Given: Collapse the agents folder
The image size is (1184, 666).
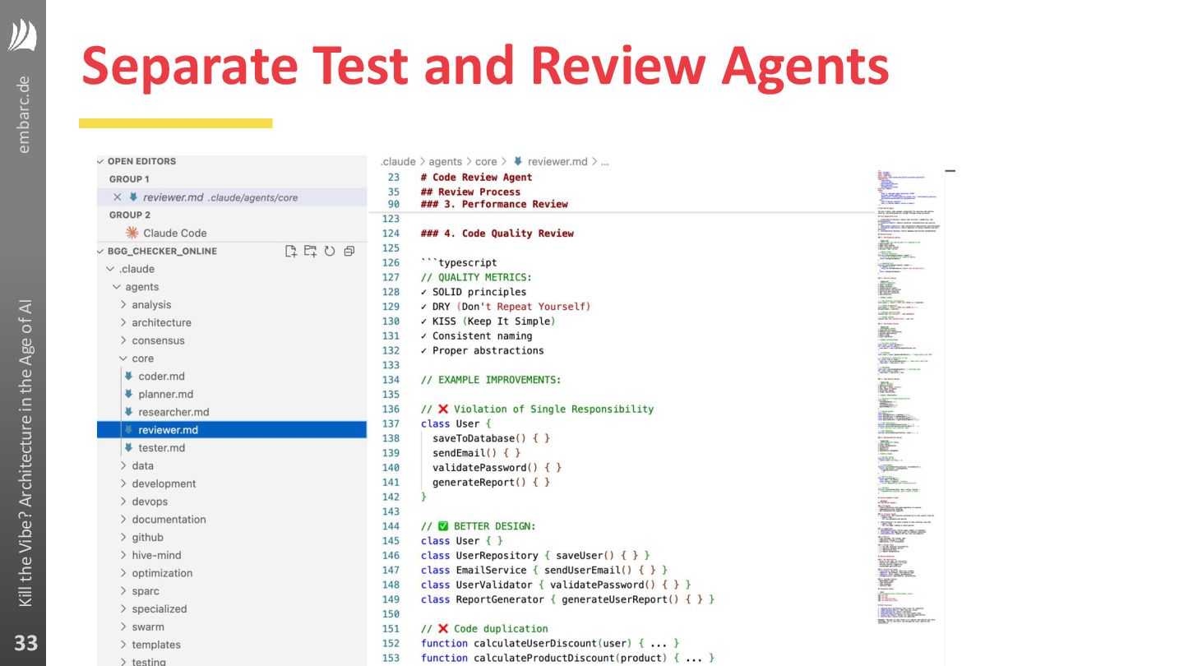Looking at the screenshot, I should (117, 287).
